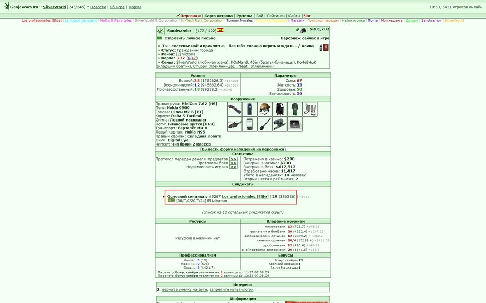Screen dimensions: 486x303
Task: Open the Магазин bookmark link
Action: tap(297, 21)
